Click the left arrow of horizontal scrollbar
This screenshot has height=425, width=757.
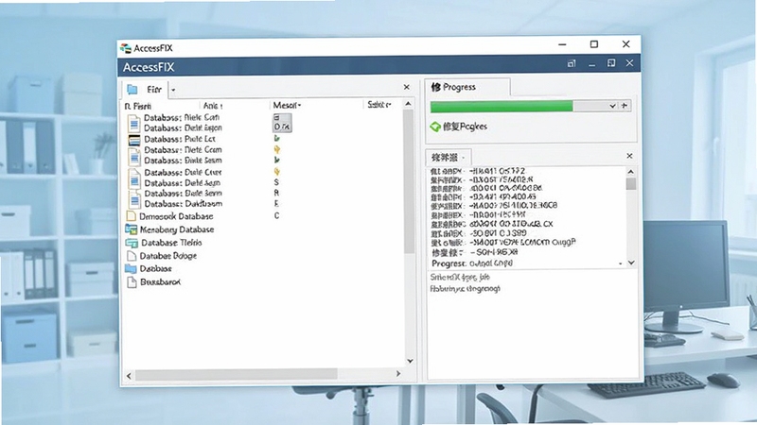click(x=129, y=375)
